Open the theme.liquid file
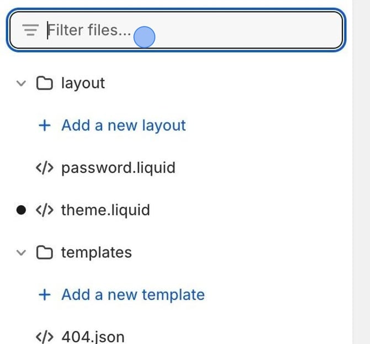 click(x=105, y=210)
